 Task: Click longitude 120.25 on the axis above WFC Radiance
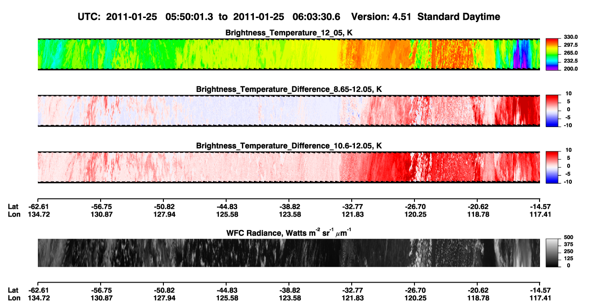click(414, 214)
